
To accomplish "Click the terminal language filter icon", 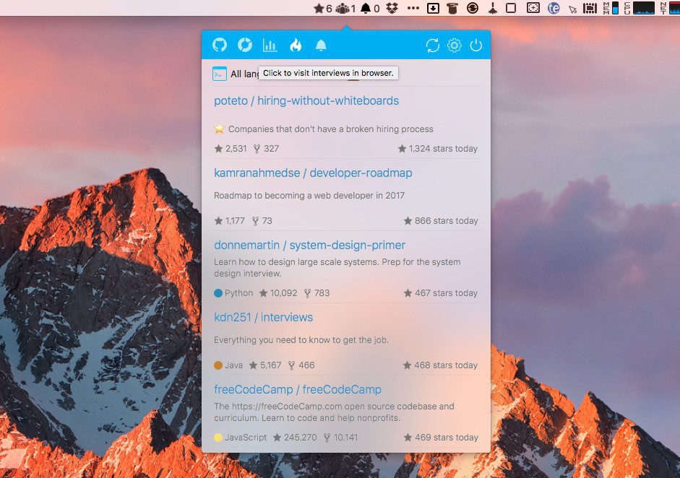I will [220, 74].
